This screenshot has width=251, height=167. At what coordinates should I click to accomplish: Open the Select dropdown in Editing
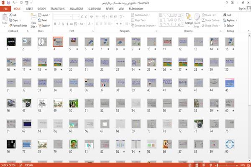click(229, 26)
